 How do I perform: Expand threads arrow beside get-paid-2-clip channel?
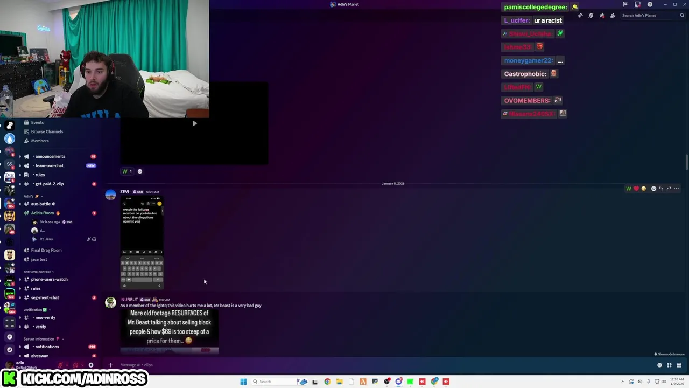(20, 184)
